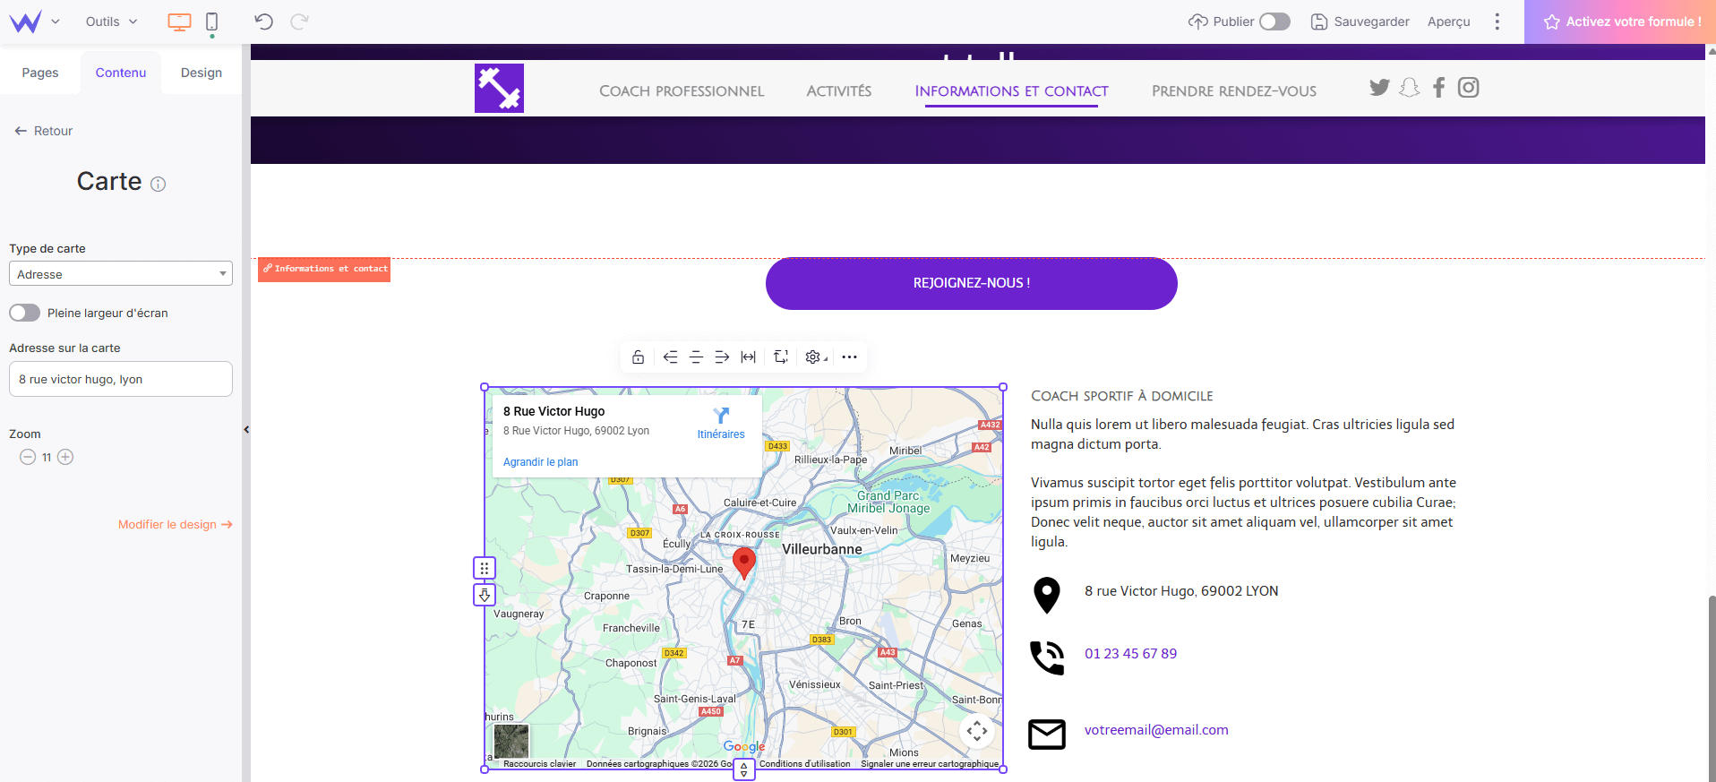
Task: Click the crop/resize icon in map toolbar
Action: (x=781, y=357)
